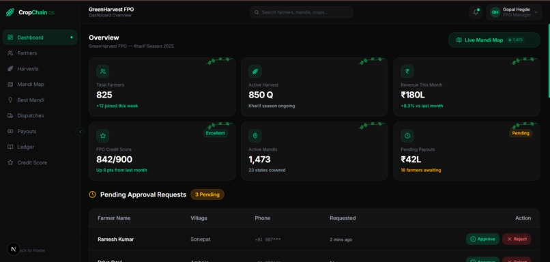The width and height of the screenshot is (550, 262).
Task: Collapse the sidebar with chevron button
Action: [80, 132]
